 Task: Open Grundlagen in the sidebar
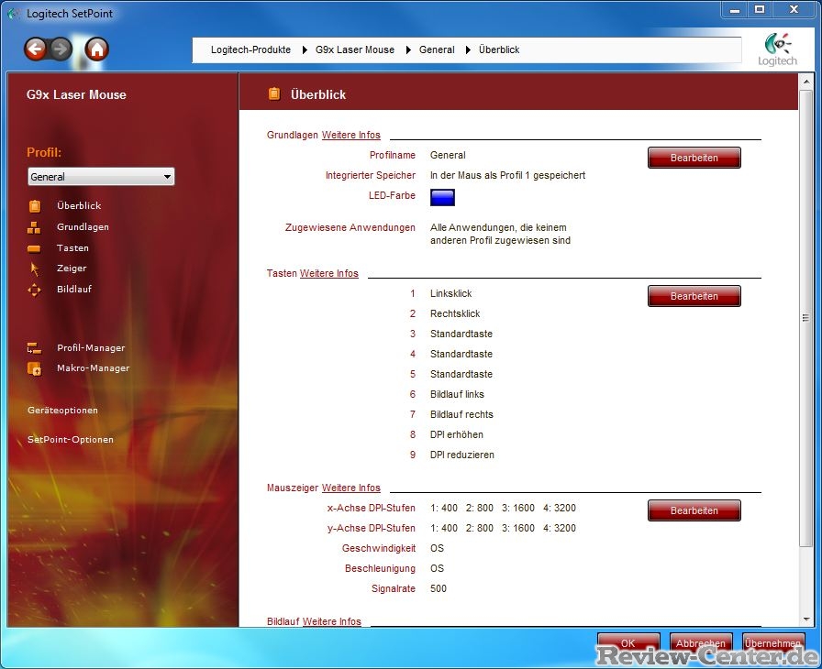[x=83, y=226]
